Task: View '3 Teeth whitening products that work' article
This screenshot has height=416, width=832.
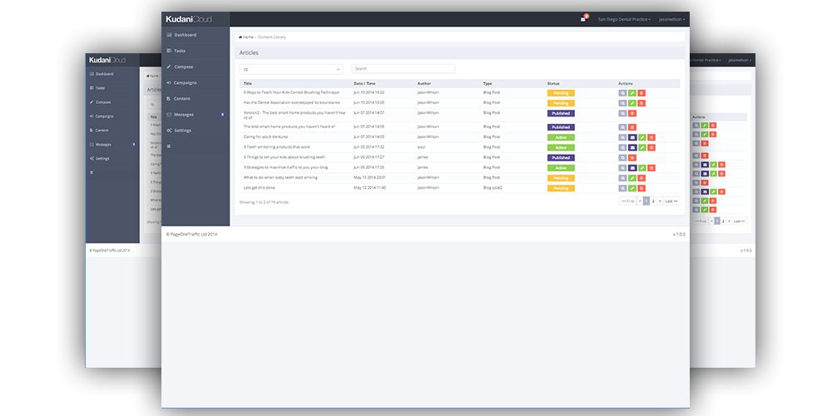Action: (x=622, y=147)
